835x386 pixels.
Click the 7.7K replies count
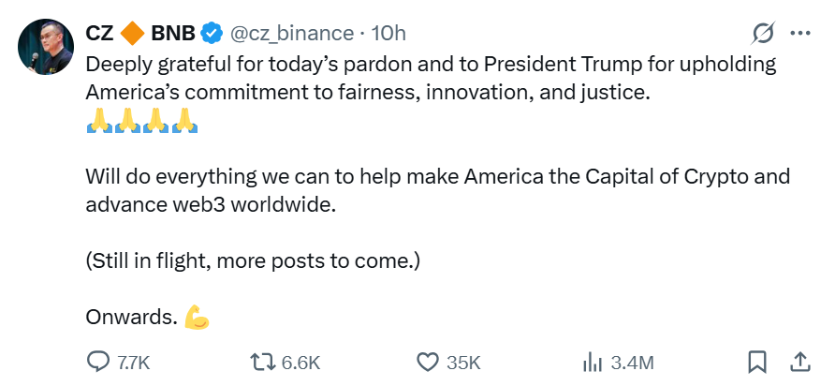coord(134,363)
